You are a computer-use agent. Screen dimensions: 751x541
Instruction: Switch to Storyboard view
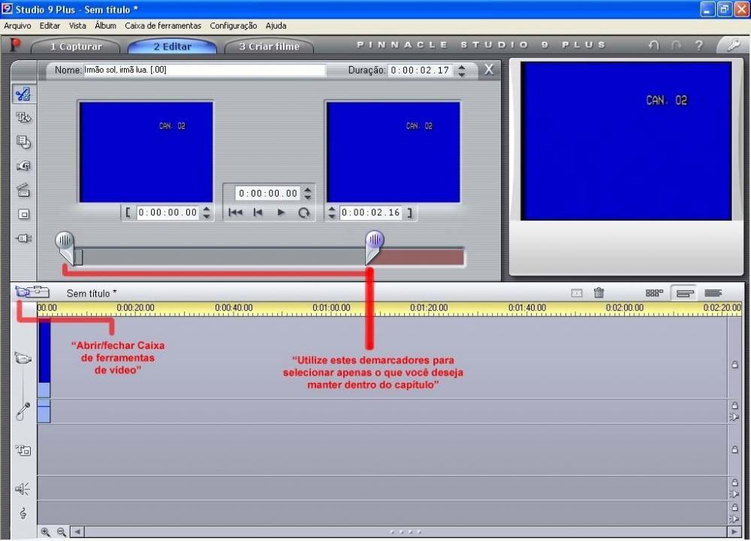[x=654, y=293]
